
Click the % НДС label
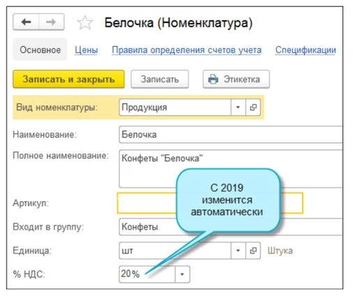click(29, 274)
